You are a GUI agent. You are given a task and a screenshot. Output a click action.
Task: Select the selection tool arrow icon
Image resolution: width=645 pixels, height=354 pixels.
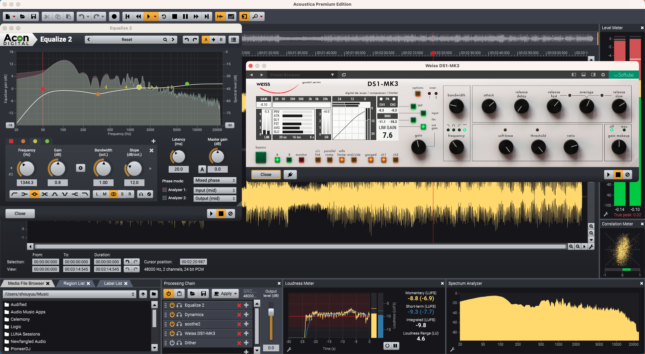pos(244,16)
